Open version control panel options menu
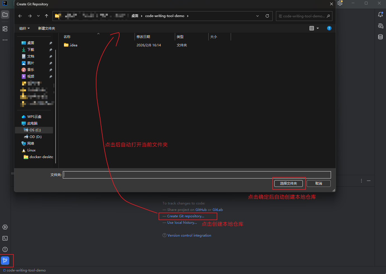This screenshot has height=274, width=386. [361, 181]
